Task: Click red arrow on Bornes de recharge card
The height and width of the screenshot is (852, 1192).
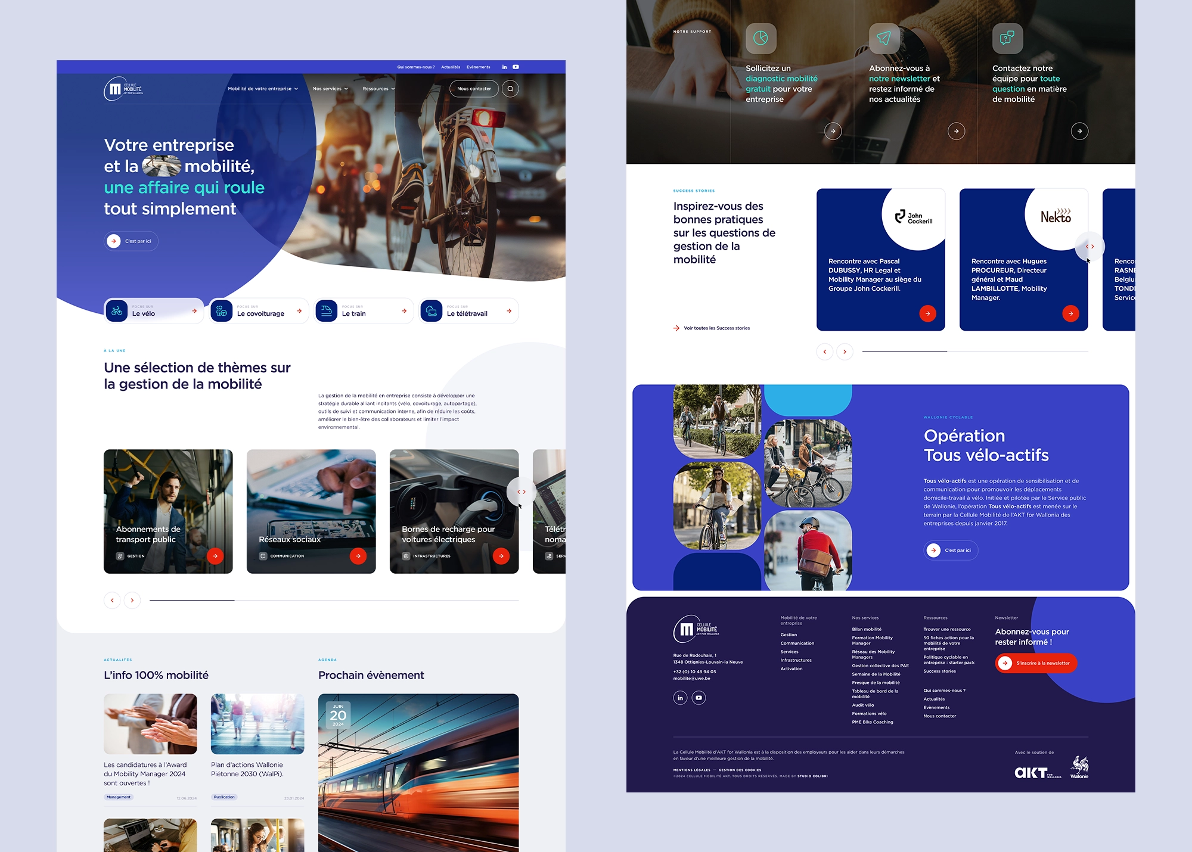Action: (501, 556)
